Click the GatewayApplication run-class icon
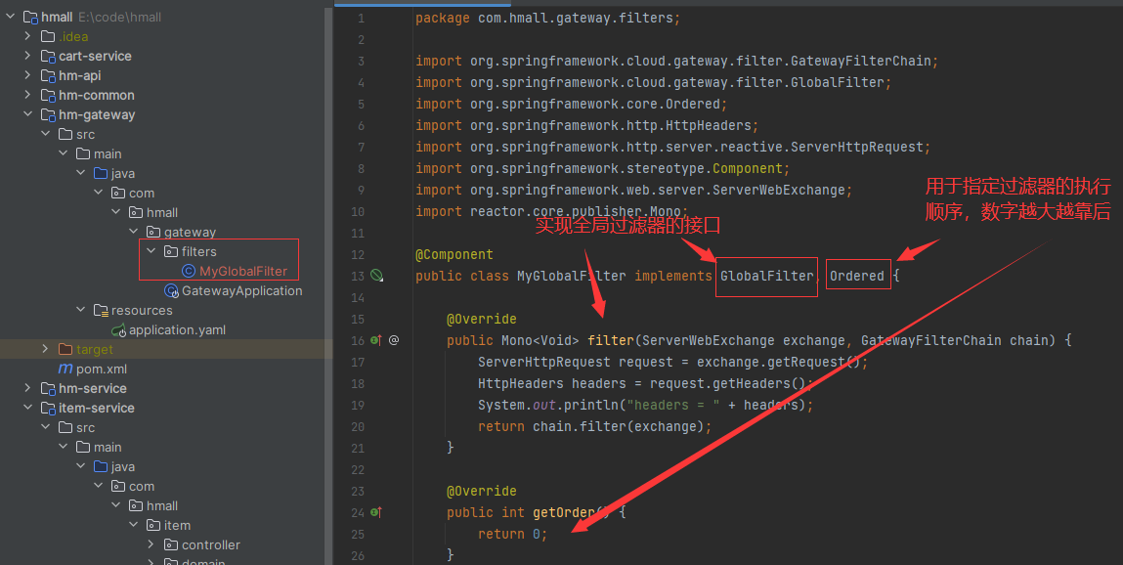 point(171,290)
